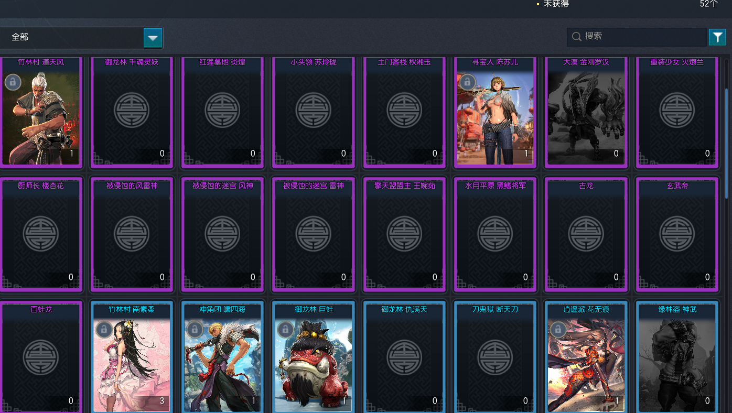Click the vertical scrollbar on the card list
The width and height of the screenshot is (732, 413).
pos(726,143)
